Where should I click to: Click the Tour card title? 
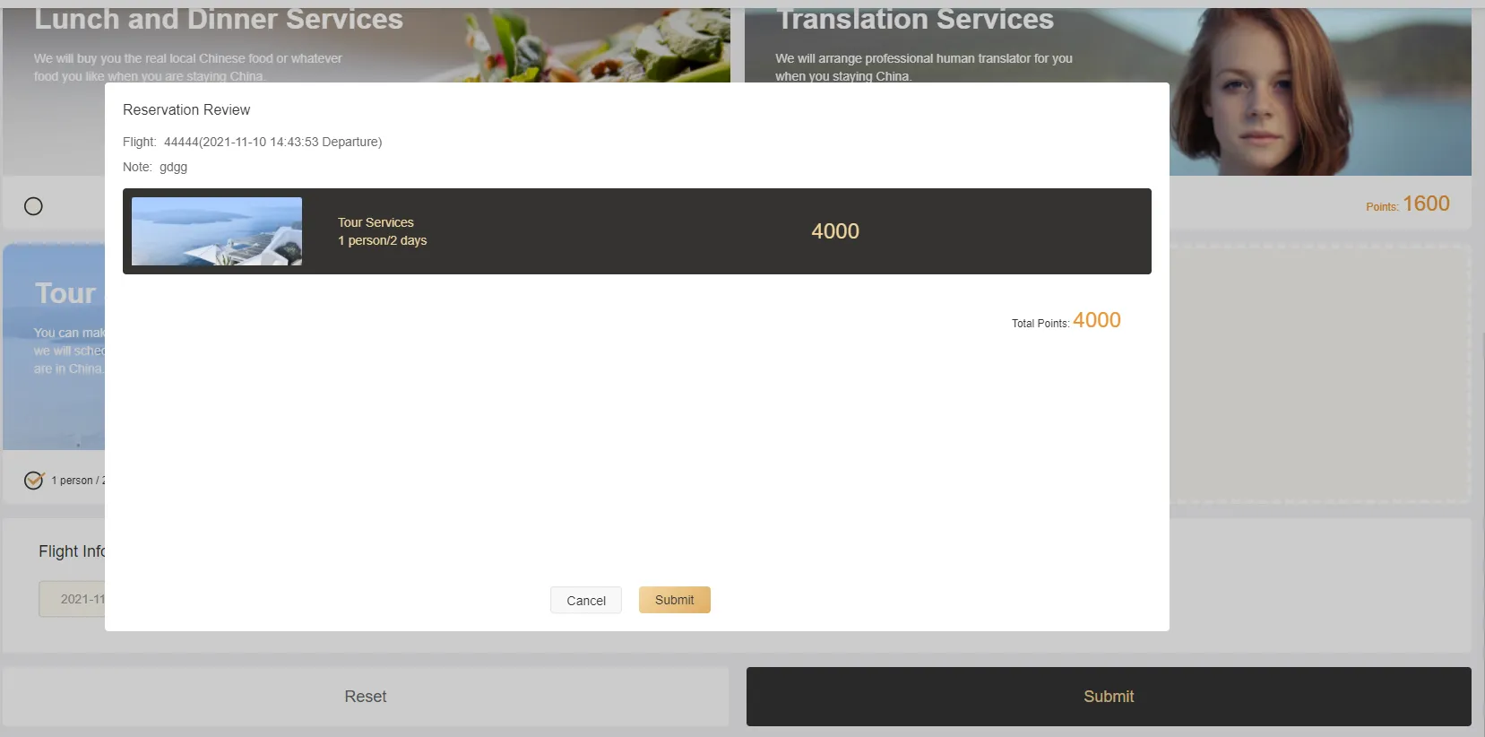coord(65,293)
